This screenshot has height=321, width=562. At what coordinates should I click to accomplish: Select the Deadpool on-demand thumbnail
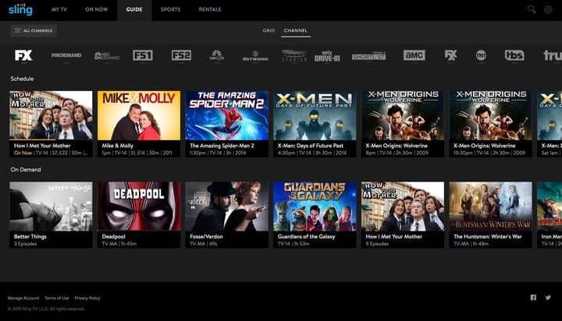click(139, 206)
